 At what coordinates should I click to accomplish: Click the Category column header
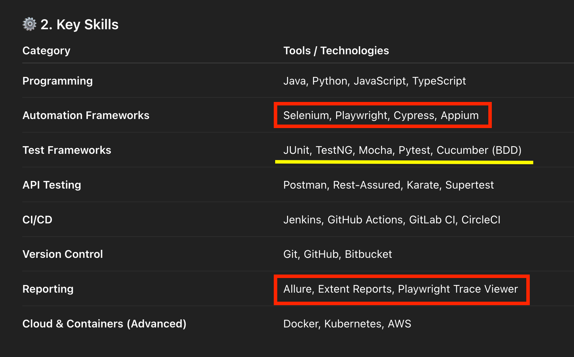(46, 51)
